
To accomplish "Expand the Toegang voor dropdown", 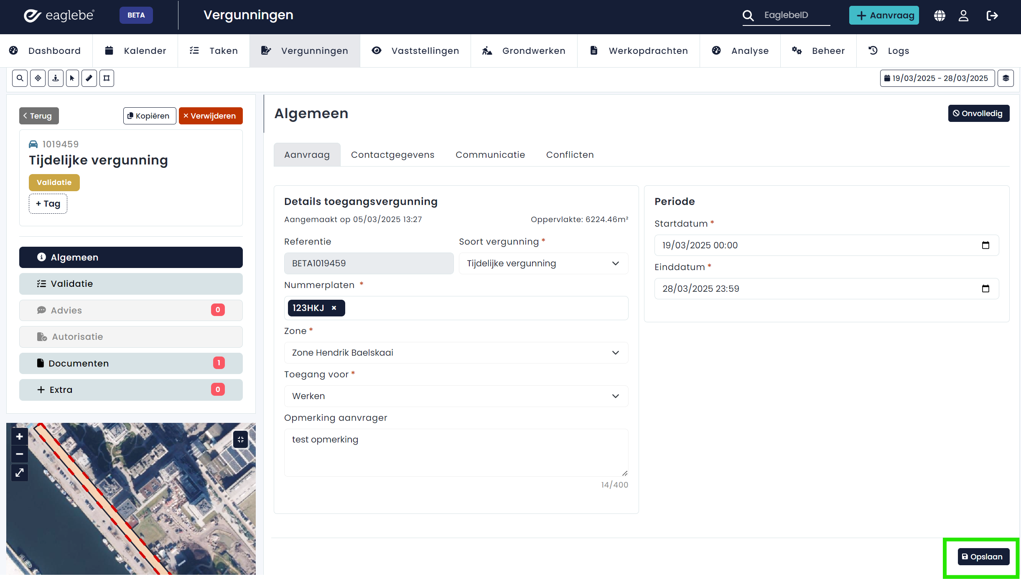I will click(456, 396).
